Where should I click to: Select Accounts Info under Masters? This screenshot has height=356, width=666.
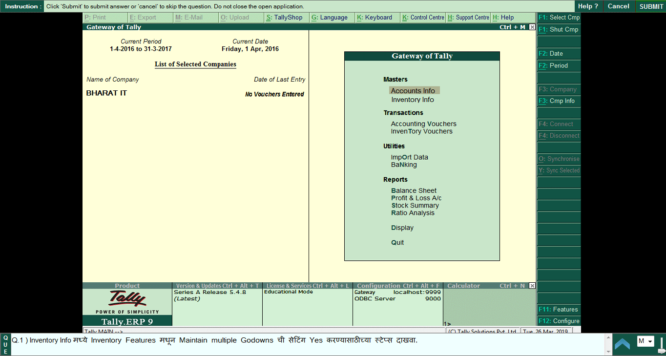click(415, 90)
